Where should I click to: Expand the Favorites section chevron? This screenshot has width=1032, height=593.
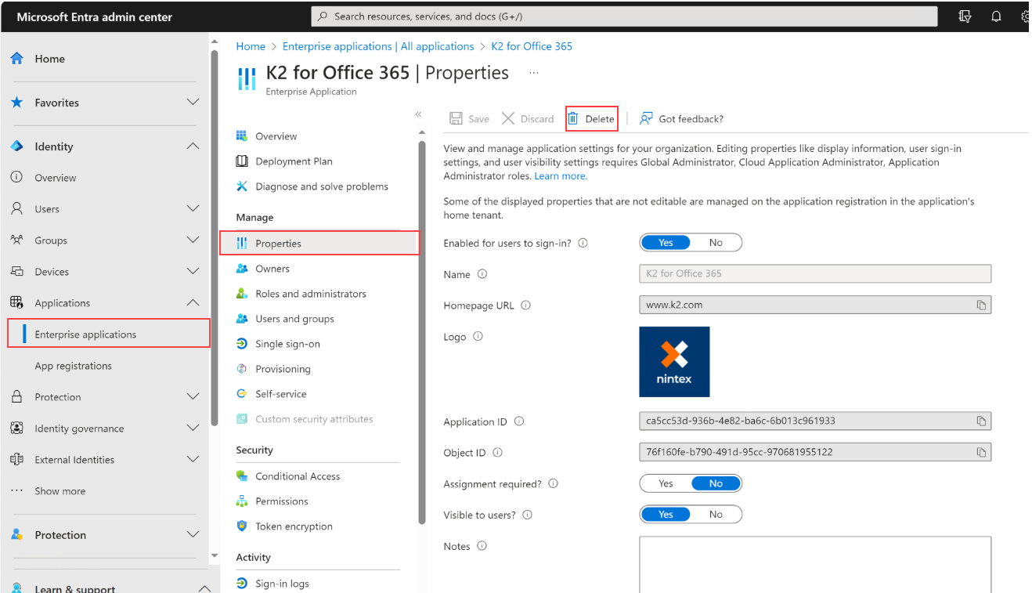[x=193, y=103]
